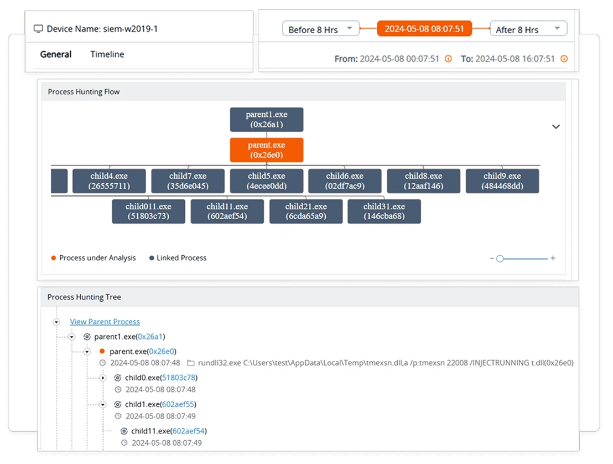This screenshot has width=613, height=464.
Task: Click the zoom-in plus icon on flow
Action: click(553, 259)
